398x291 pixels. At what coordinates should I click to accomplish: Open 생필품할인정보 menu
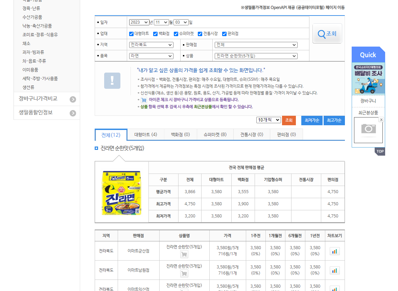(x=36, y=112)
